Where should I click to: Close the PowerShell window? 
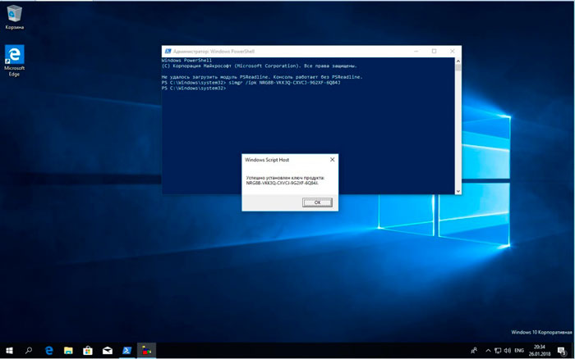coord(452,52)
